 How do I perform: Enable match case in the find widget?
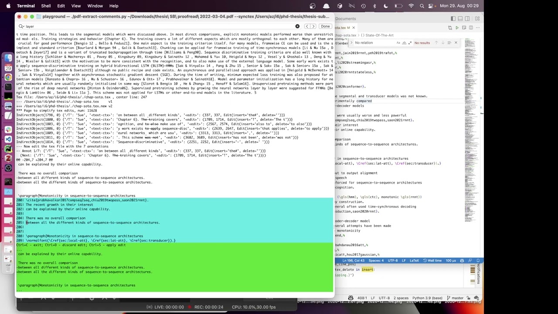pos(398,42)
